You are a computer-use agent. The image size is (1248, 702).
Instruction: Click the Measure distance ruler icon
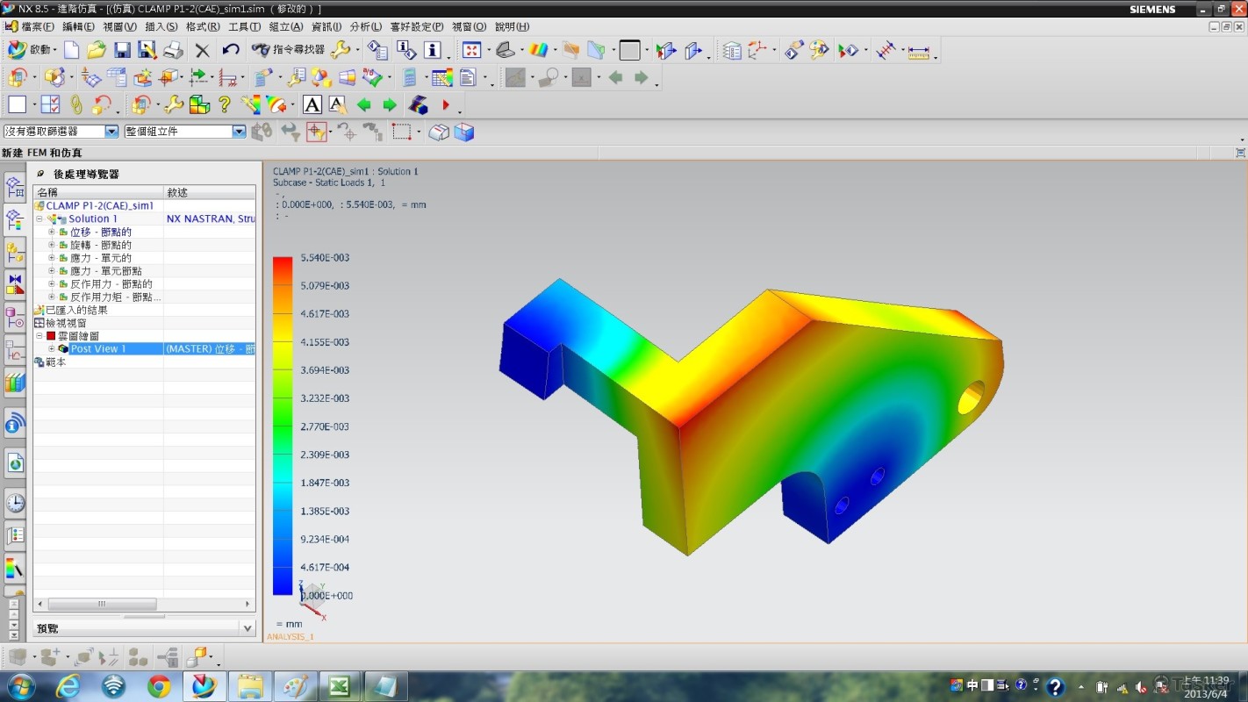918,51
